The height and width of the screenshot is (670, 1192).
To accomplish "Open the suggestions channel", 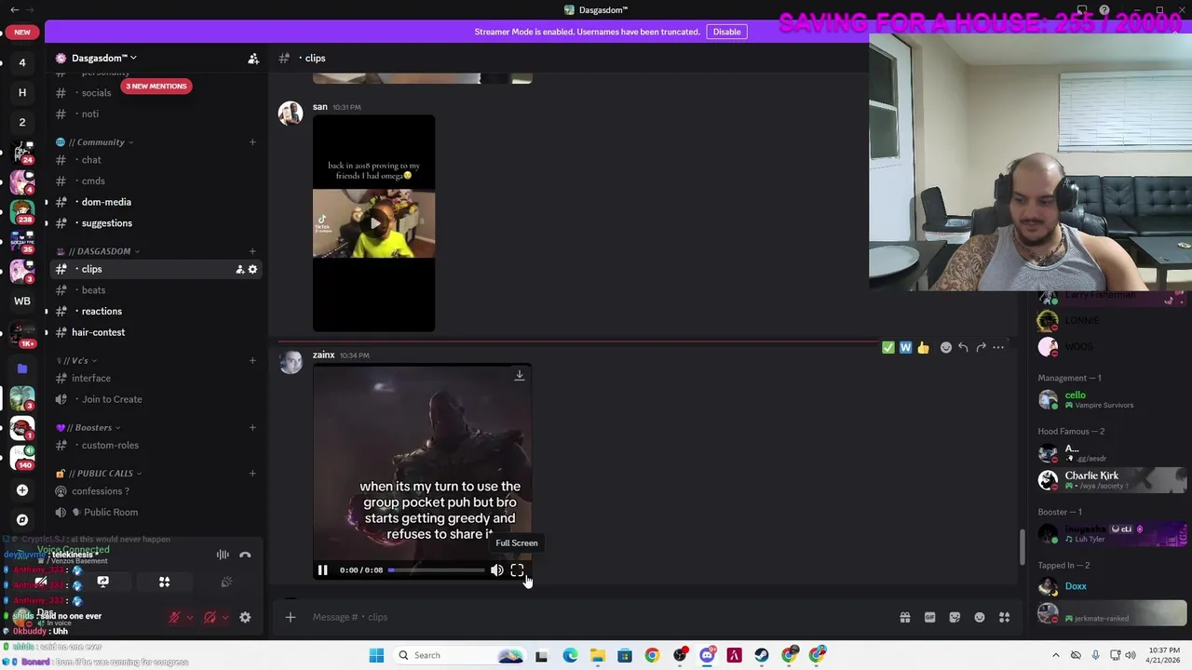I will pyautogui.click(x=156, y=223).
